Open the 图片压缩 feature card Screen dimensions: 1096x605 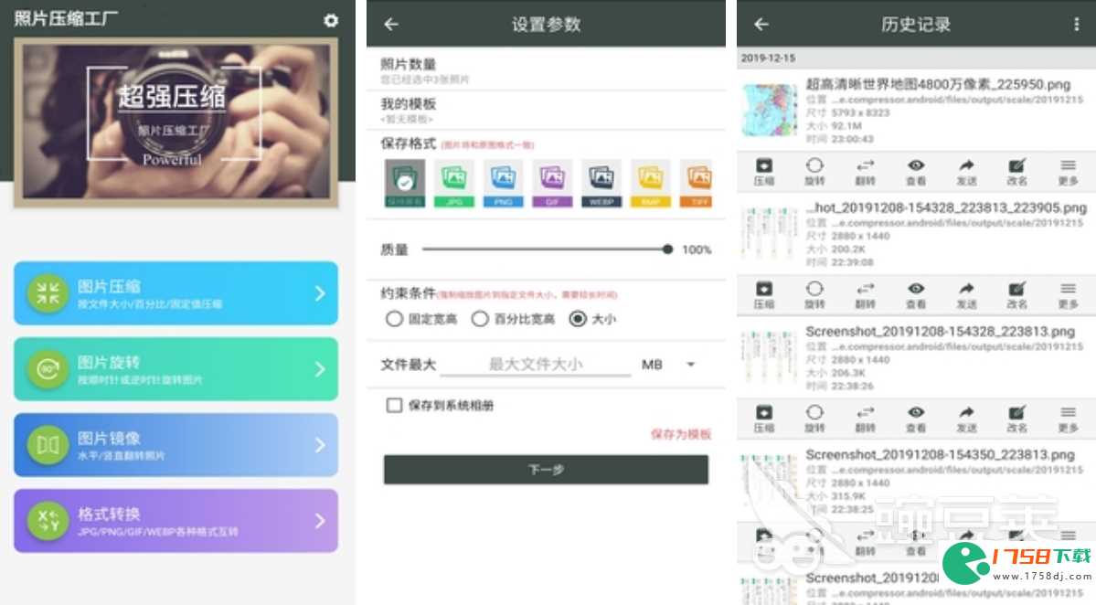(x=176, y=293)
